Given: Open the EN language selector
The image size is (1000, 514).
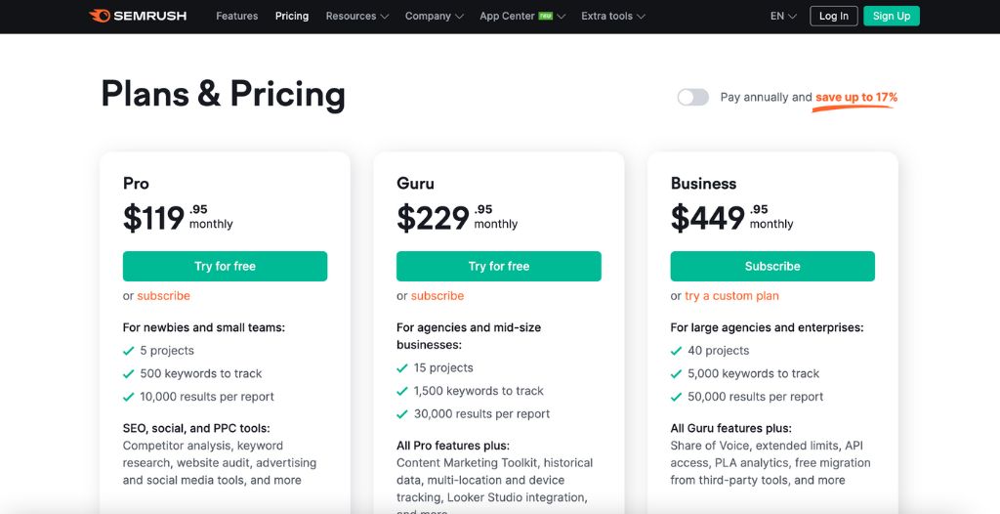Looking at the screenshot, I should (783, 17).
